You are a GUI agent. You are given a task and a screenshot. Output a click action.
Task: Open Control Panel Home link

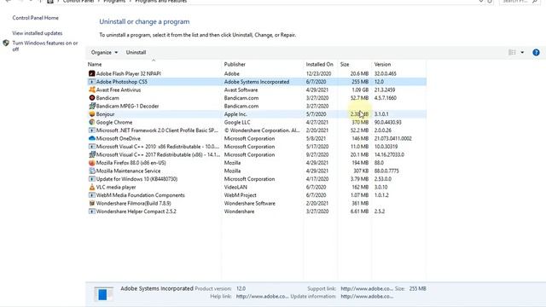[36, 18]
